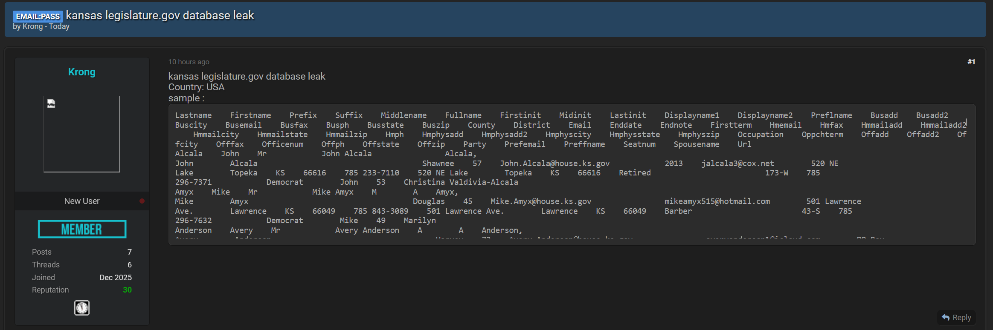Click the clock award icon under stats
This screenshot has height=330, width=993.
(82, 307)
